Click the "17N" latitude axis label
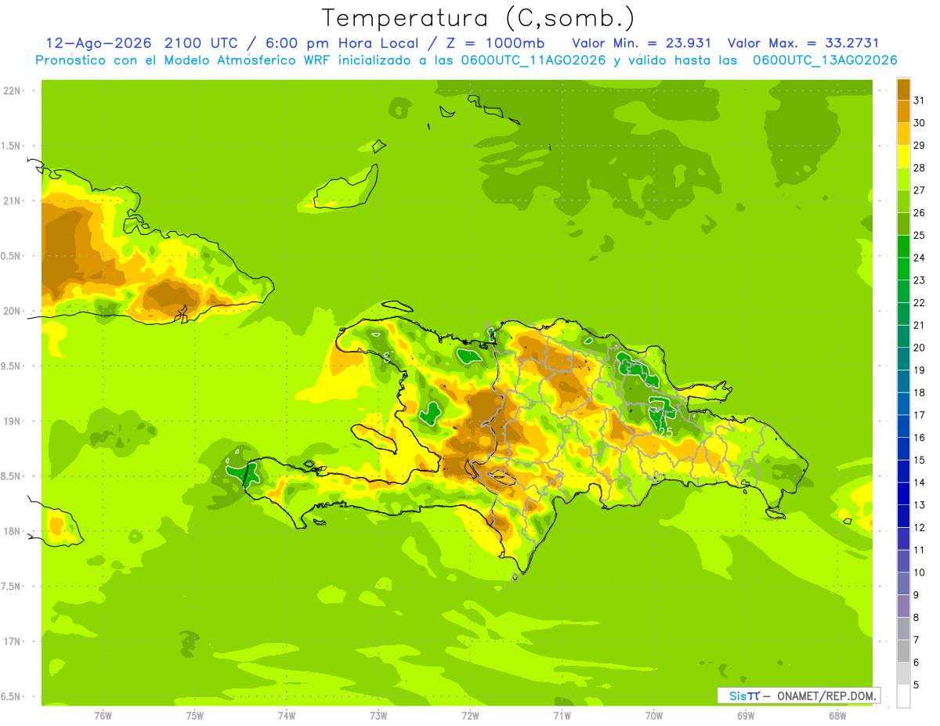Screen dimensions: 940x726 coord(13,642)
